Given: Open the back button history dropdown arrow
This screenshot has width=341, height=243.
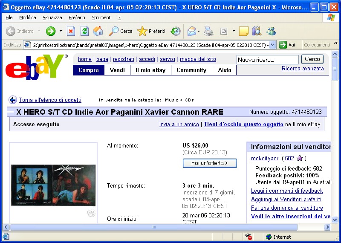Looking at the screenshot, I should point(39,31).
